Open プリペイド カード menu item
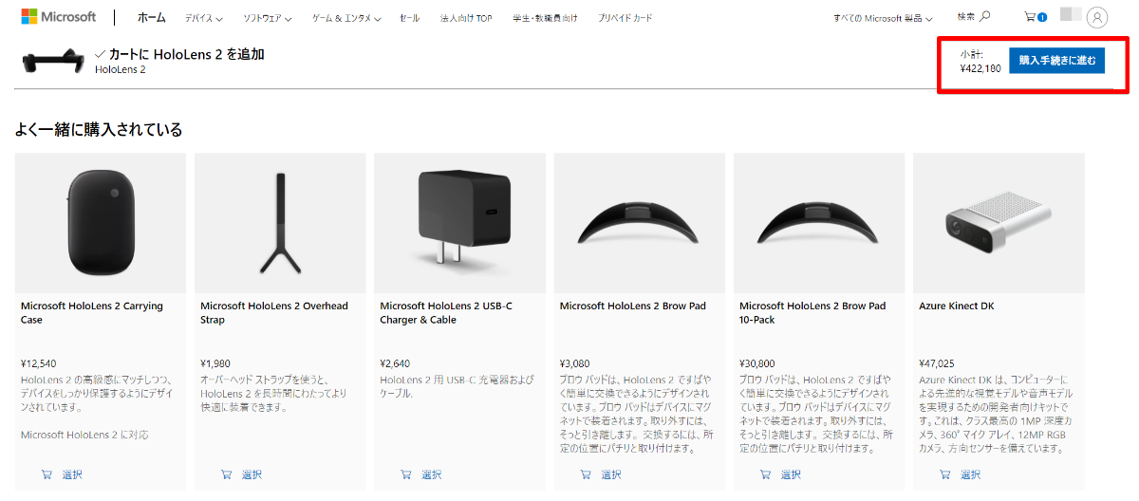Screen dimensions: 1139x501 pyautogui.click(x=626, y=18)
